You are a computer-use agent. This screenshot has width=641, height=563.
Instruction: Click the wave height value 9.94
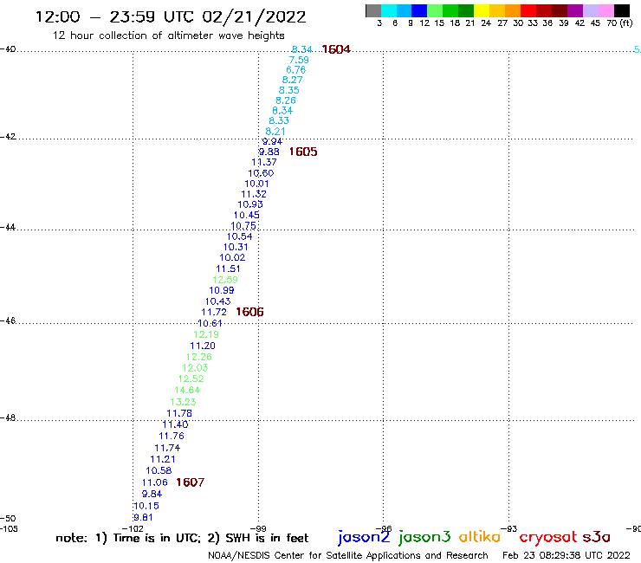(x=272, y=141)
